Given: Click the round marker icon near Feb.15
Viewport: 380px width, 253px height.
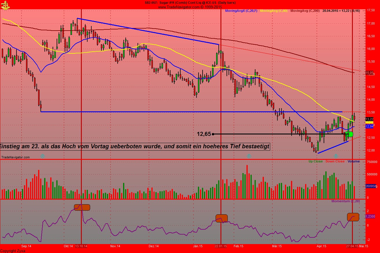Looking at the screenshot, I should (x=249, y=156).
